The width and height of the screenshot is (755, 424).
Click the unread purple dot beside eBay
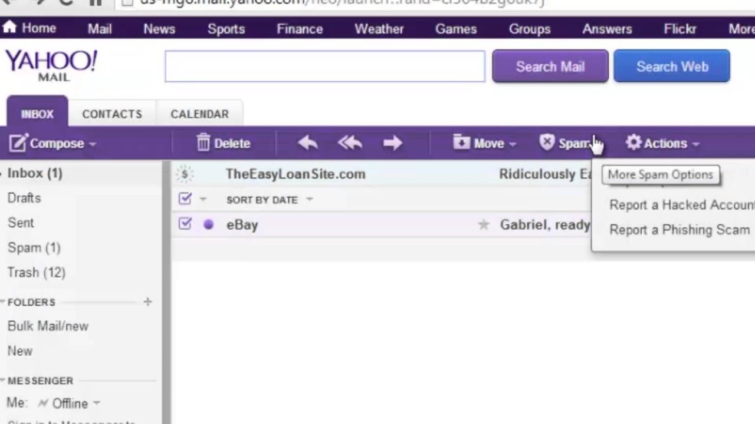[x=208, y=224]
